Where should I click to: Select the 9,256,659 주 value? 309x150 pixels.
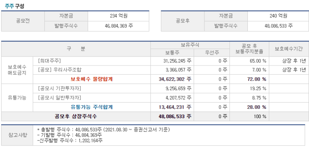tap(179, 89)
